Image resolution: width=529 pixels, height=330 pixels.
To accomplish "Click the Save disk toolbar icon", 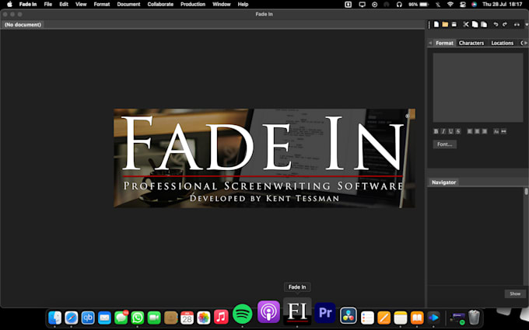I will click(454, 24).
